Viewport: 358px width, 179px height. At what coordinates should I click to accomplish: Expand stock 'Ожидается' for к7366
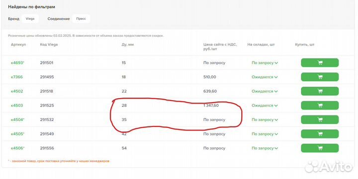coord(265,77)
